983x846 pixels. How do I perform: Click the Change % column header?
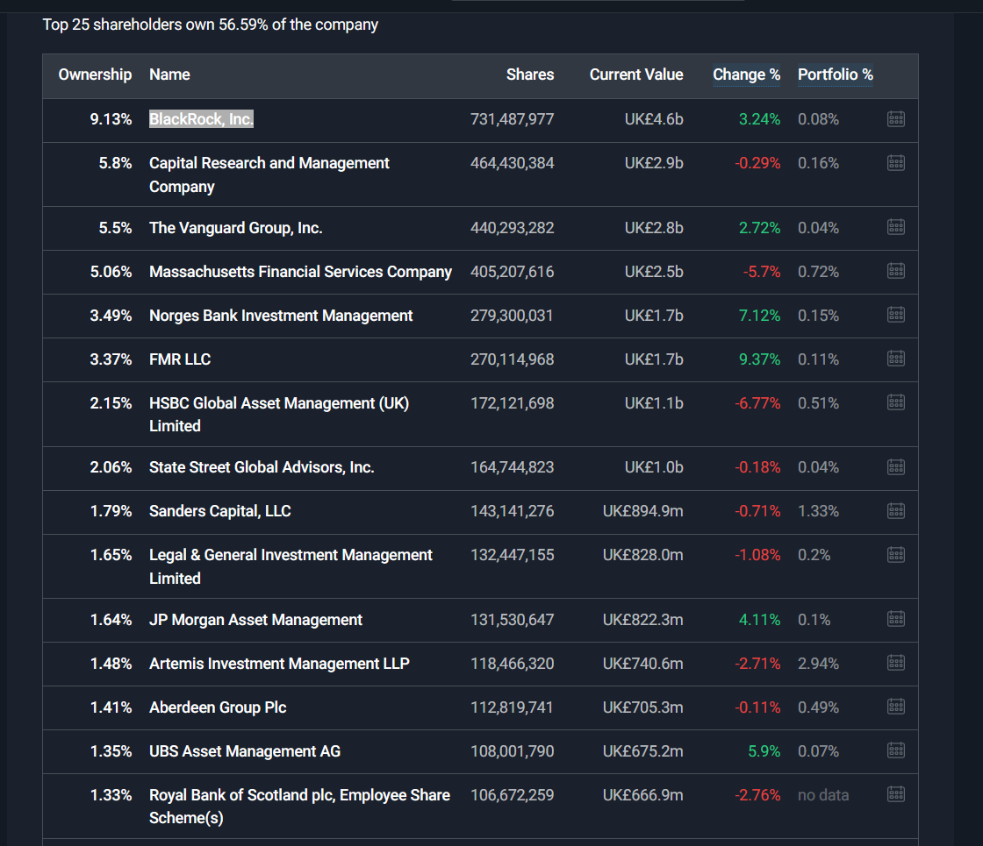[x=746, y=75]
